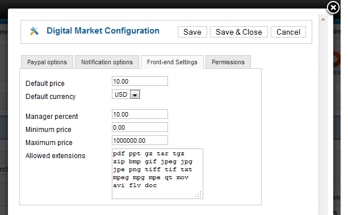The width and height of the screenshot is (348, 215).
Task: Switch to Notification options tab
Action: [x=107, y=62]
